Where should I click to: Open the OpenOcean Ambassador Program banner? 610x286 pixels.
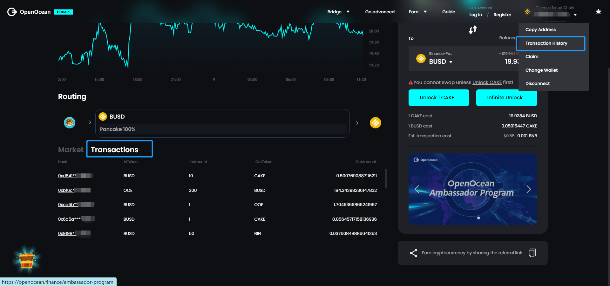click(473, 189)
